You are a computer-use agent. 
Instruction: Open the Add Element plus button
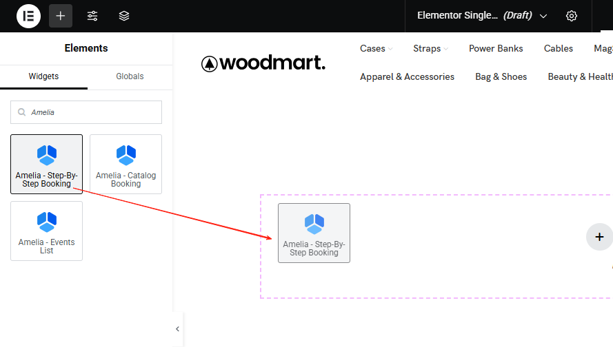(61, 16)
